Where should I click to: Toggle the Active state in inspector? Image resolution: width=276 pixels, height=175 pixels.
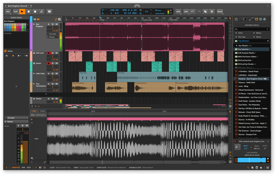pos(5,51)
